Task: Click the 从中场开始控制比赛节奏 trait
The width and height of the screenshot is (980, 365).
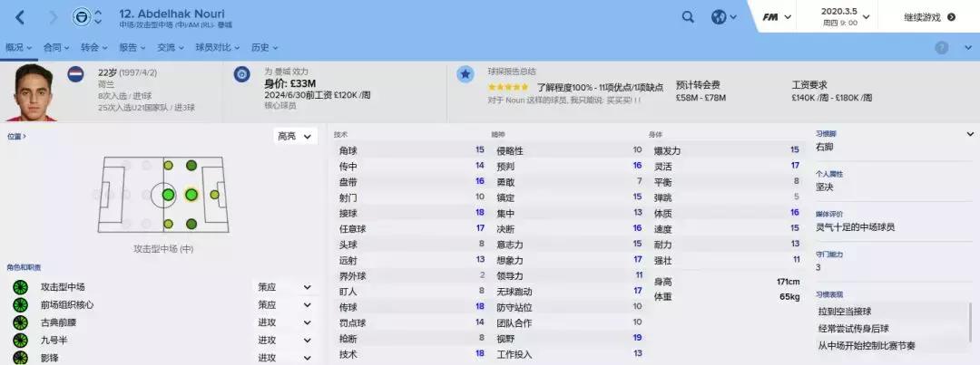Action: (x=867, y=346)
